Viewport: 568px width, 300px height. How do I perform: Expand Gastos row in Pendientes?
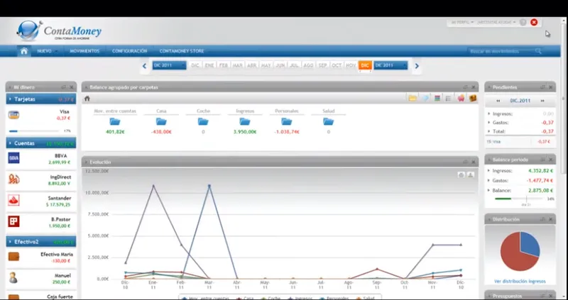(x=489, y=123)
